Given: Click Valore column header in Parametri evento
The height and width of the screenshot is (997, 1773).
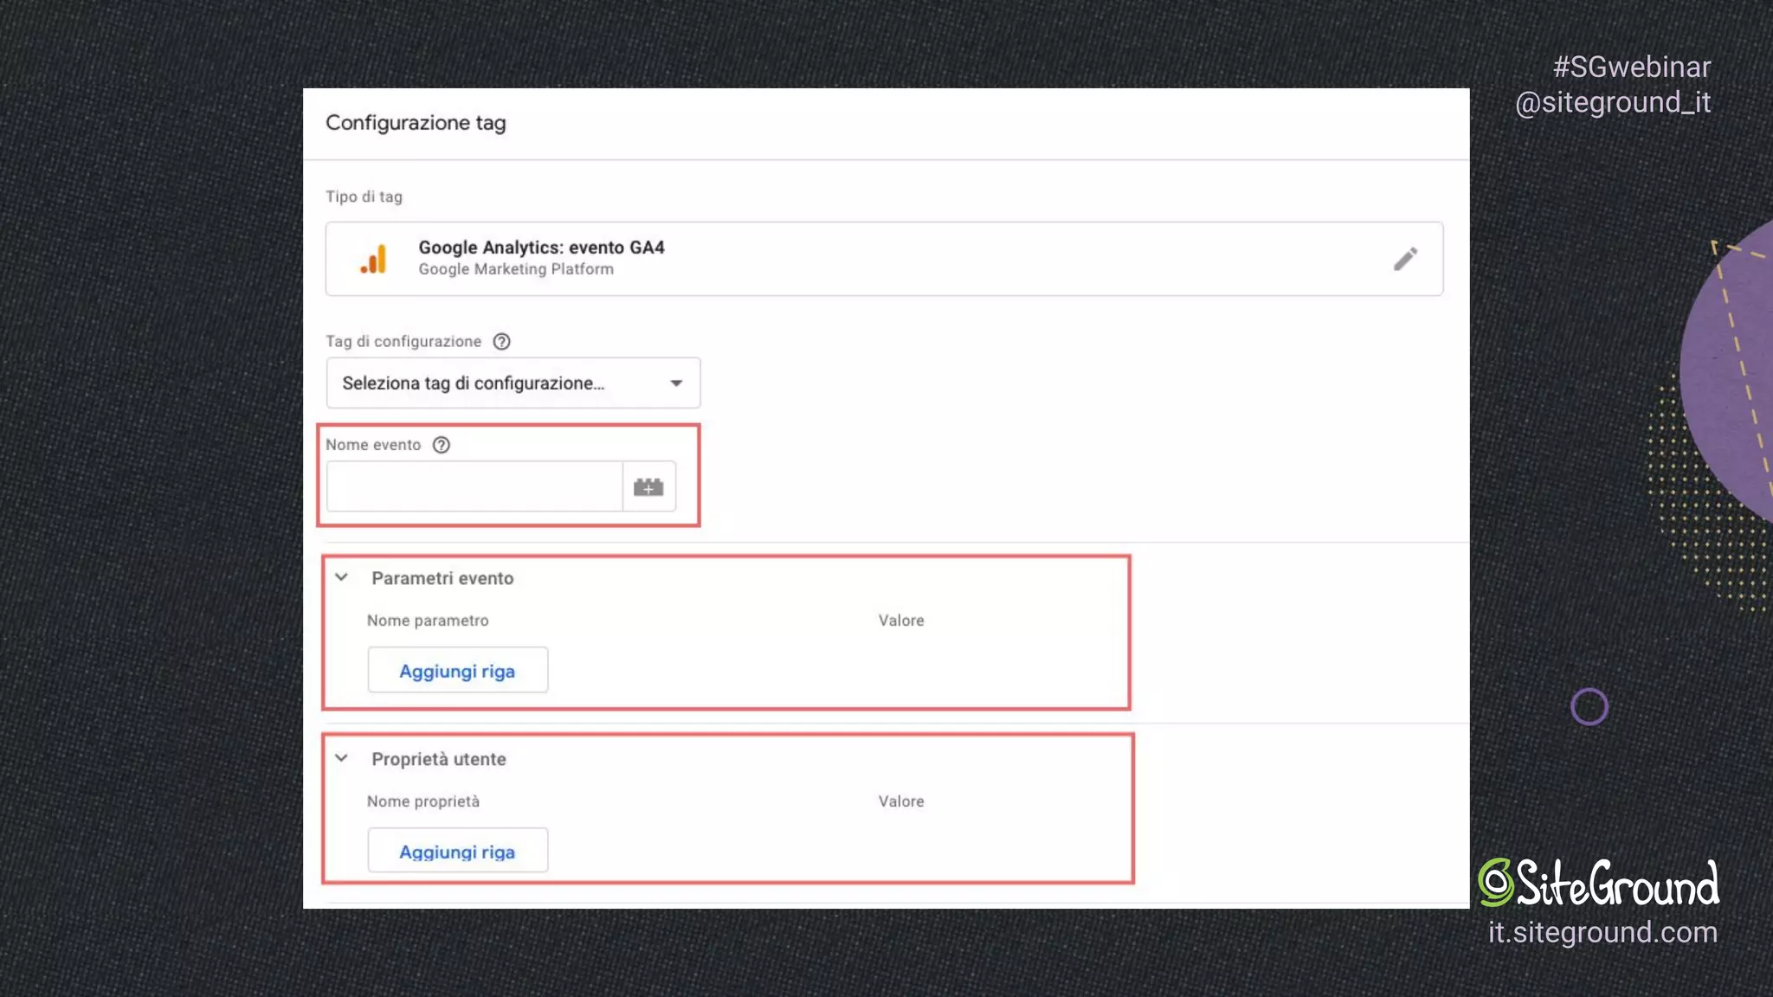Looking at the screenshot, I should pyautogui.click(x=901, y=621).
